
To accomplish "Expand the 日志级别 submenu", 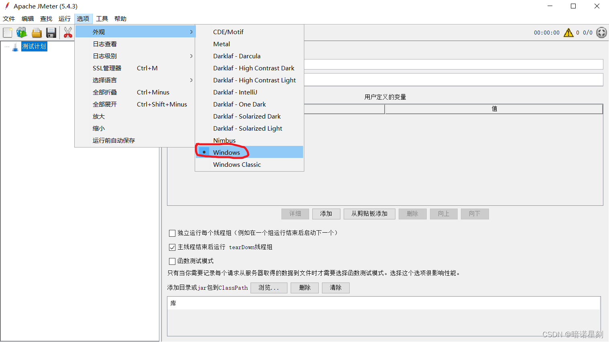I will point(135,56).
